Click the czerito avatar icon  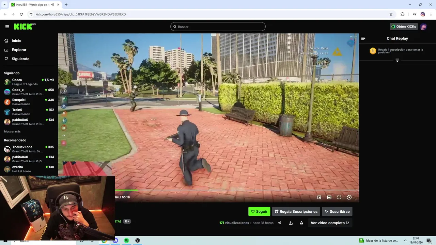click(7, 169)
